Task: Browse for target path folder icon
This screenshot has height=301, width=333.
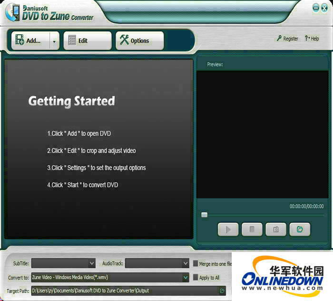Action: (x=222, y=291)
